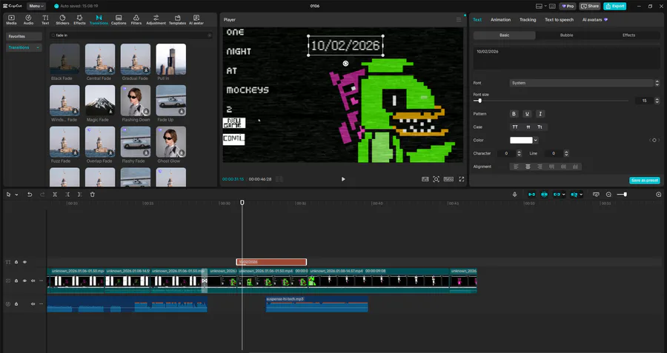Click the record voiceover microphone icon
This screenshot has width=667, height=353.
(x=515, y=195)
